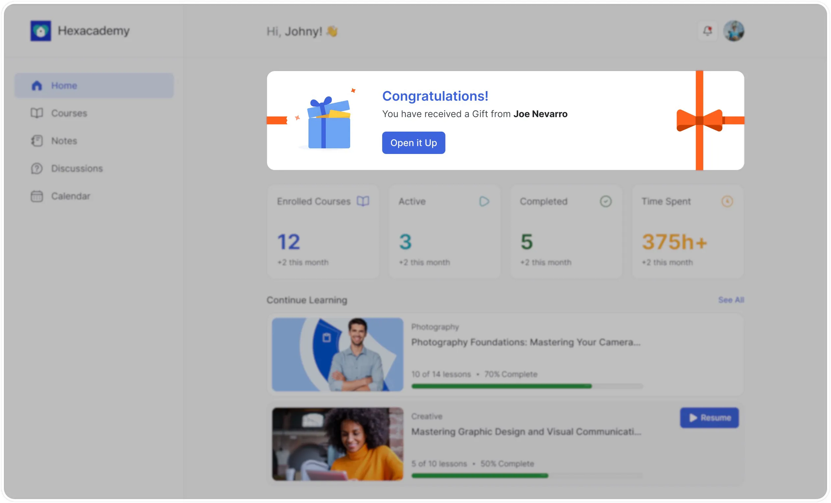
Task: Open Discussions from the sidebar
Action: pyautogui.click(x=94, y=168)
